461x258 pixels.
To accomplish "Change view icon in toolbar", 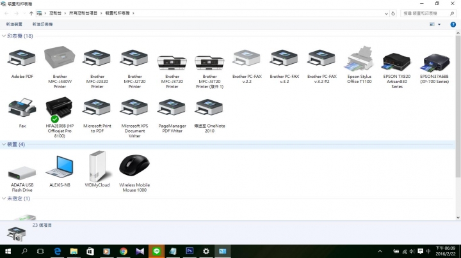I will pos(432,24).
